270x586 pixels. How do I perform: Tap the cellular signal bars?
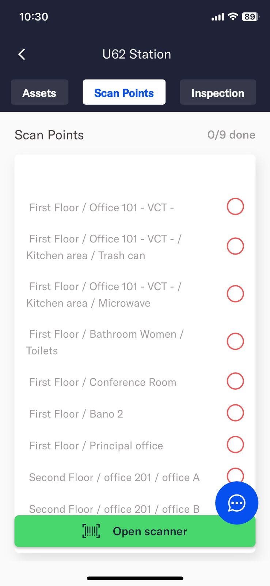[217, 17]
